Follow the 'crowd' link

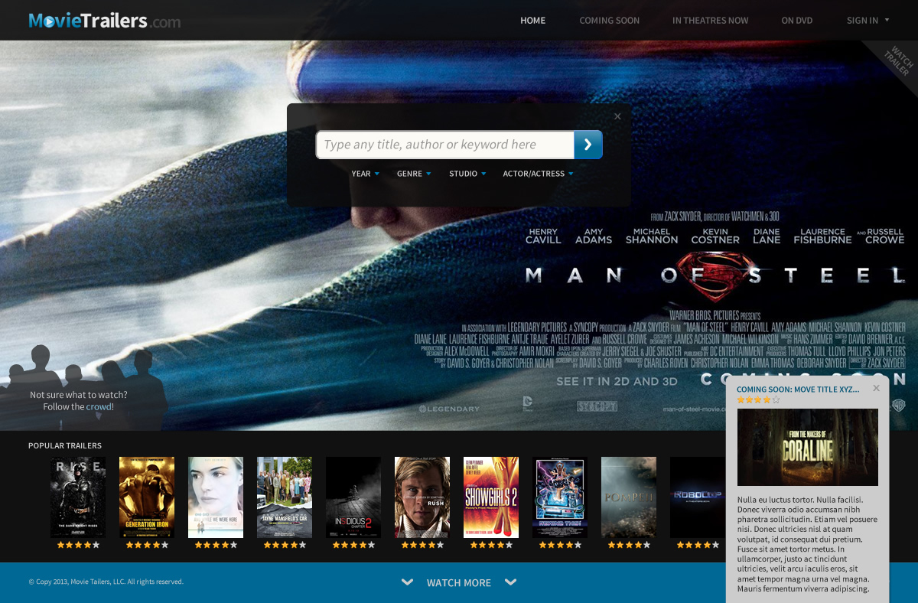pyautogui.click(x=99, y=407)
